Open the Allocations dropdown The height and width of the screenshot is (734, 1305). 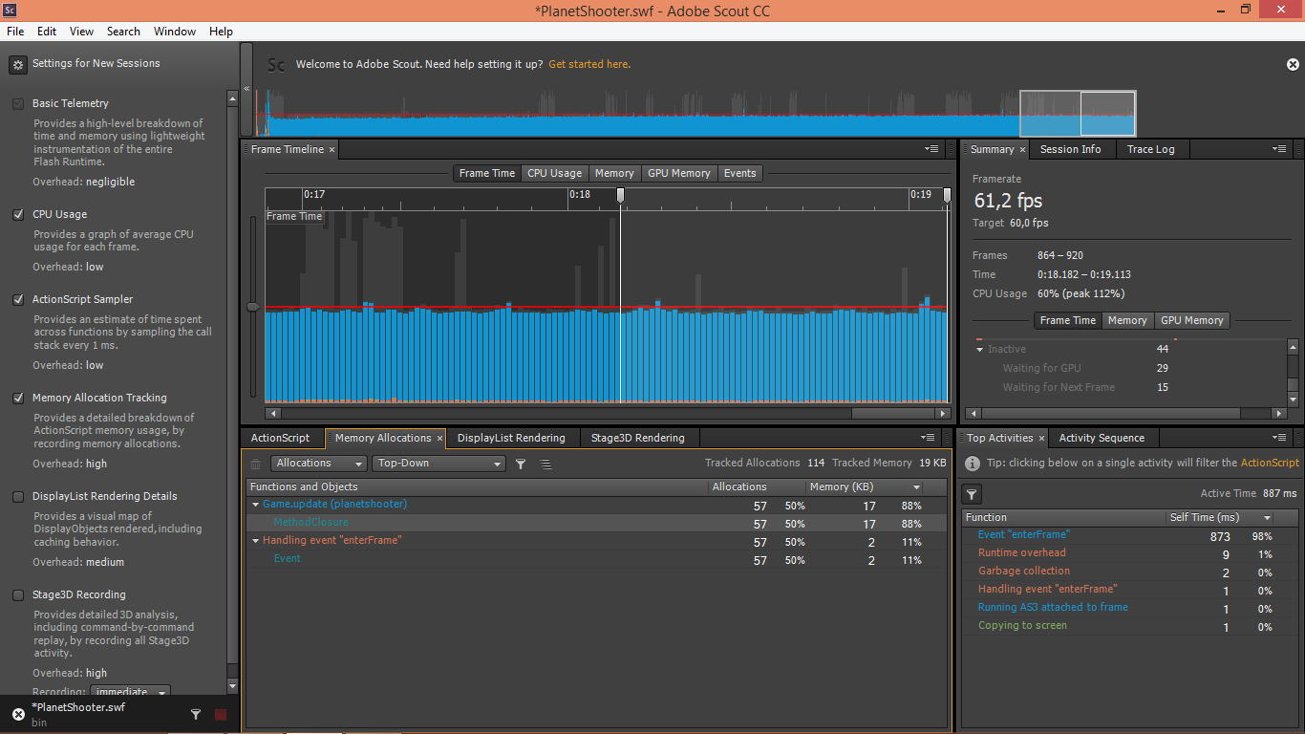tap(319, 464)
